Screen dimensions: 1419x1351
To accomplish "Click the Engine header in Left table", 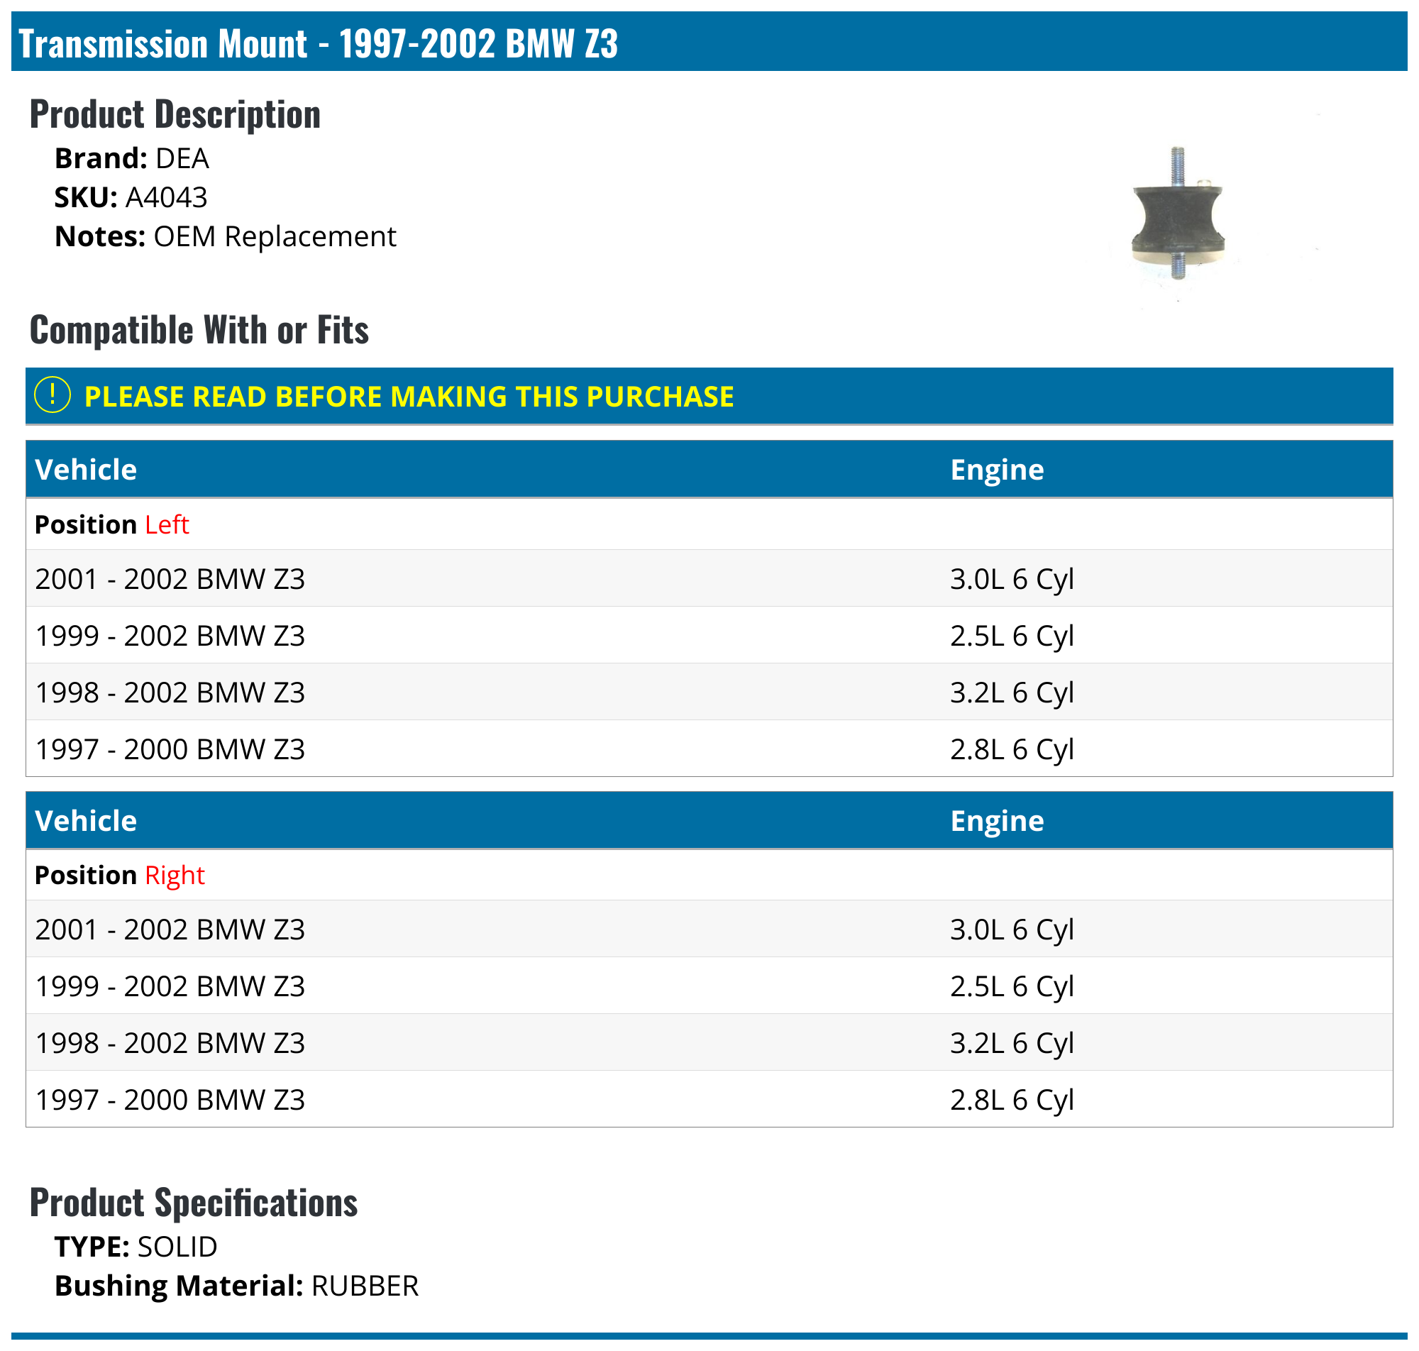I will (995, 470).
